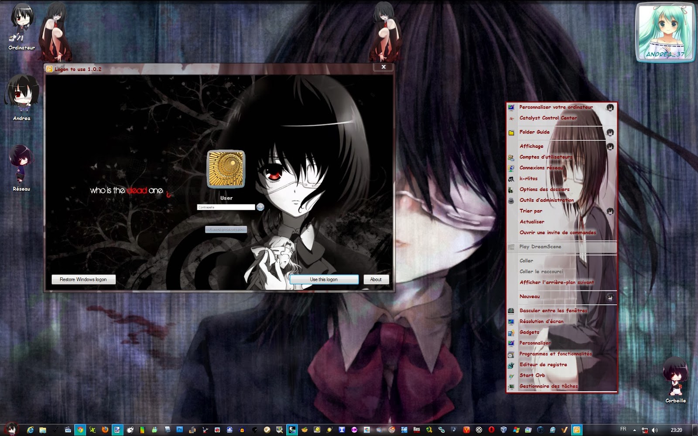
Task: Select Basculer entre les fenêtres
Action: (561, 311)
